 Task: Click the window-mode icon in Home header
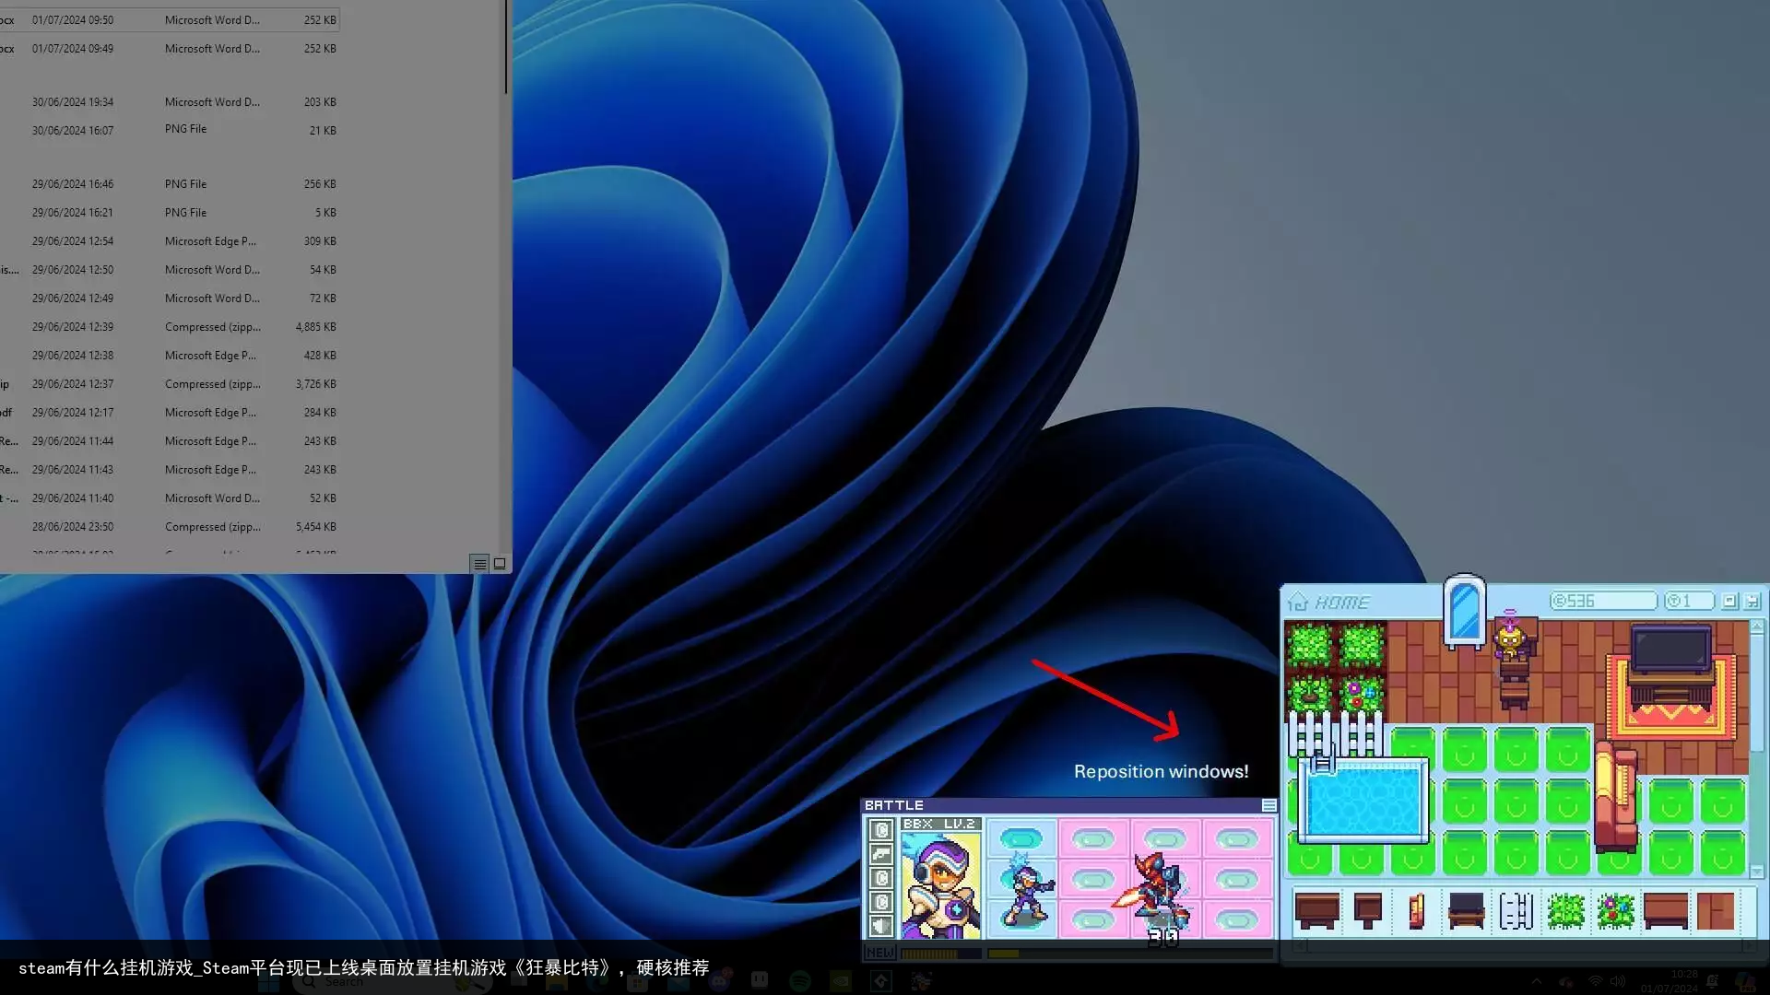[1729, 601]
